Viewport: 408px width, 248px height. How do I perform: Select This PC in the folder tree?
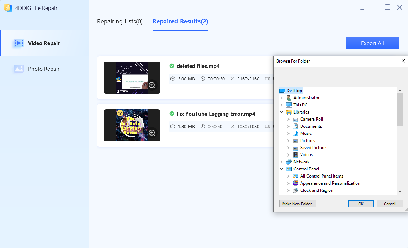pyautogui.click(x=300, y=105)
